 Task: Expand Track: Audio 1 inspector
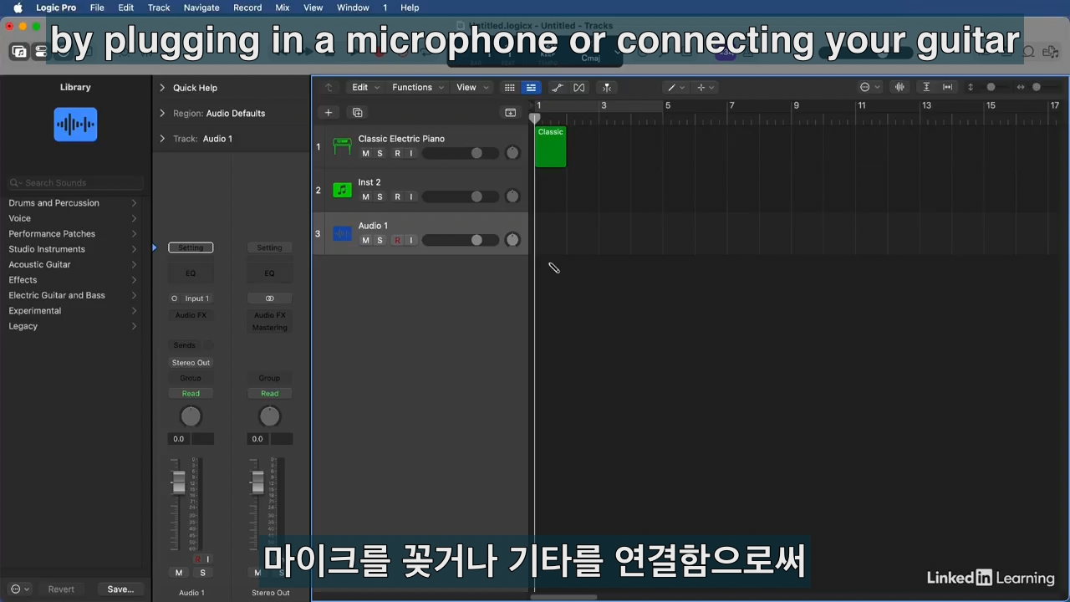click(x=162, y=139)
